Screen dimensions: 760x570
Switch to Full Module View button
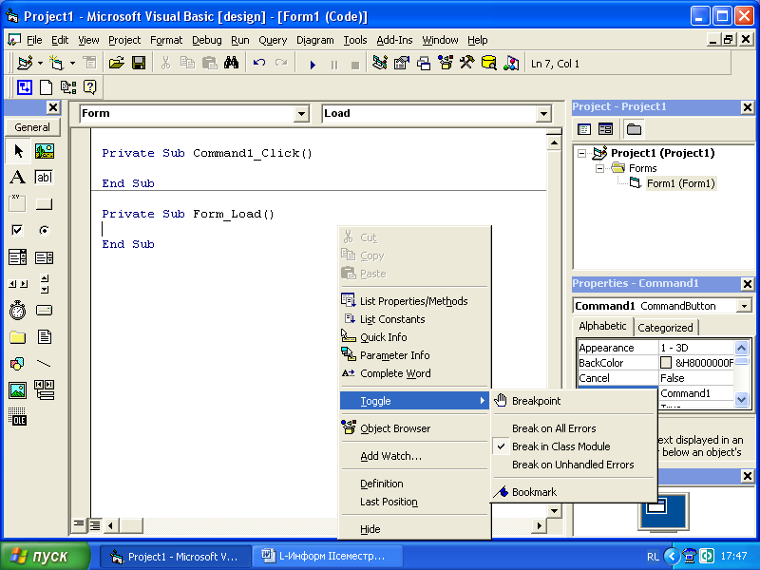pos(94,525)
